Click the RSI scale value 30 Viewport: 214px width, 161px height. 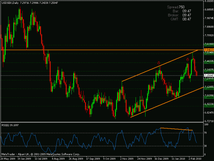[206, 146]
